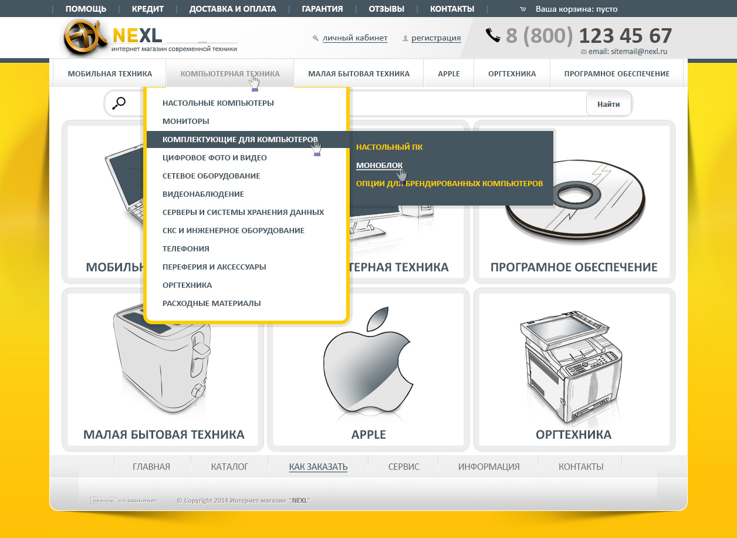Select НАСТОЛЬНЫЕ КОМПЬЮТЕРЫ in dropdown
The height and width of the screenshot is (538, 737).
point(218,103)
